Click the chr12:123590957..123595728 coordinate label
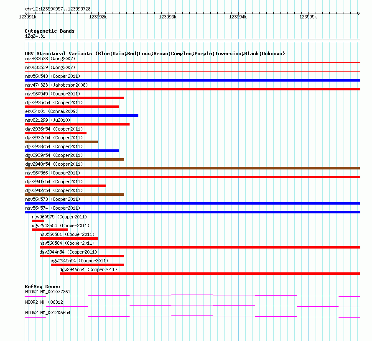 [x=58, y=9]
